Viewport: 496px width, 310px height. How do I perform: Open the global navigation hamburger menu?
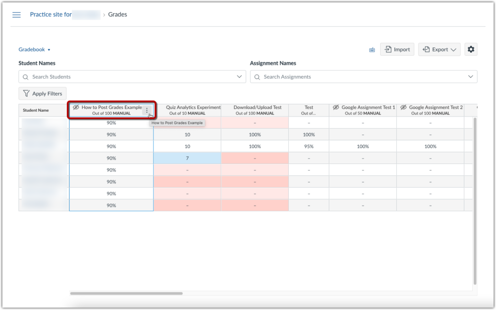[x=16, y=15]
